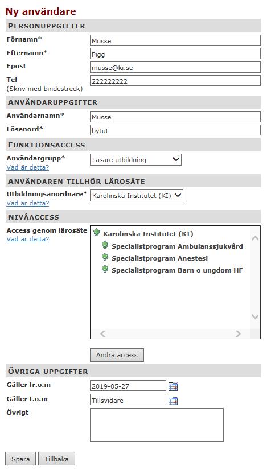Open calendar picker for Gäller fr.o.m
This screenshot has width=267, height=470.
pos(173,387)
